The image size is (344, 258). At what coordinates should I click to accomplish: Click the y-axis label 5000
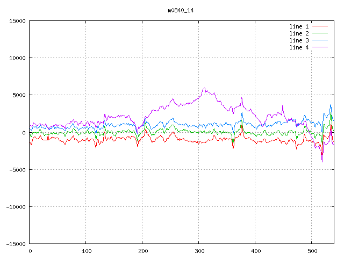tap(19, 95)
